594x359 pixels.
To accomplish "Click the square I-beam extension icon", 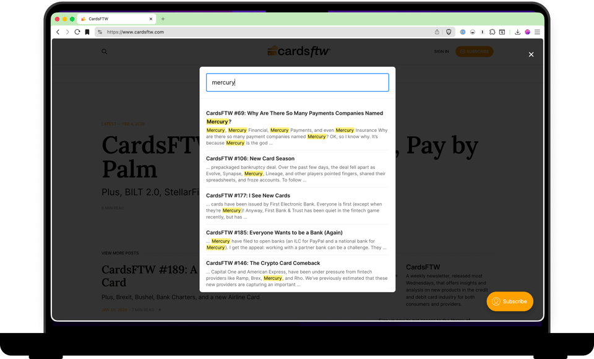I will point(482,32).
